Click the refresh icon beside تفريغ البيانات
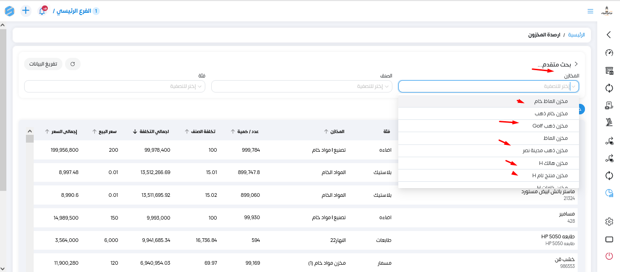 tap(73, 64)
